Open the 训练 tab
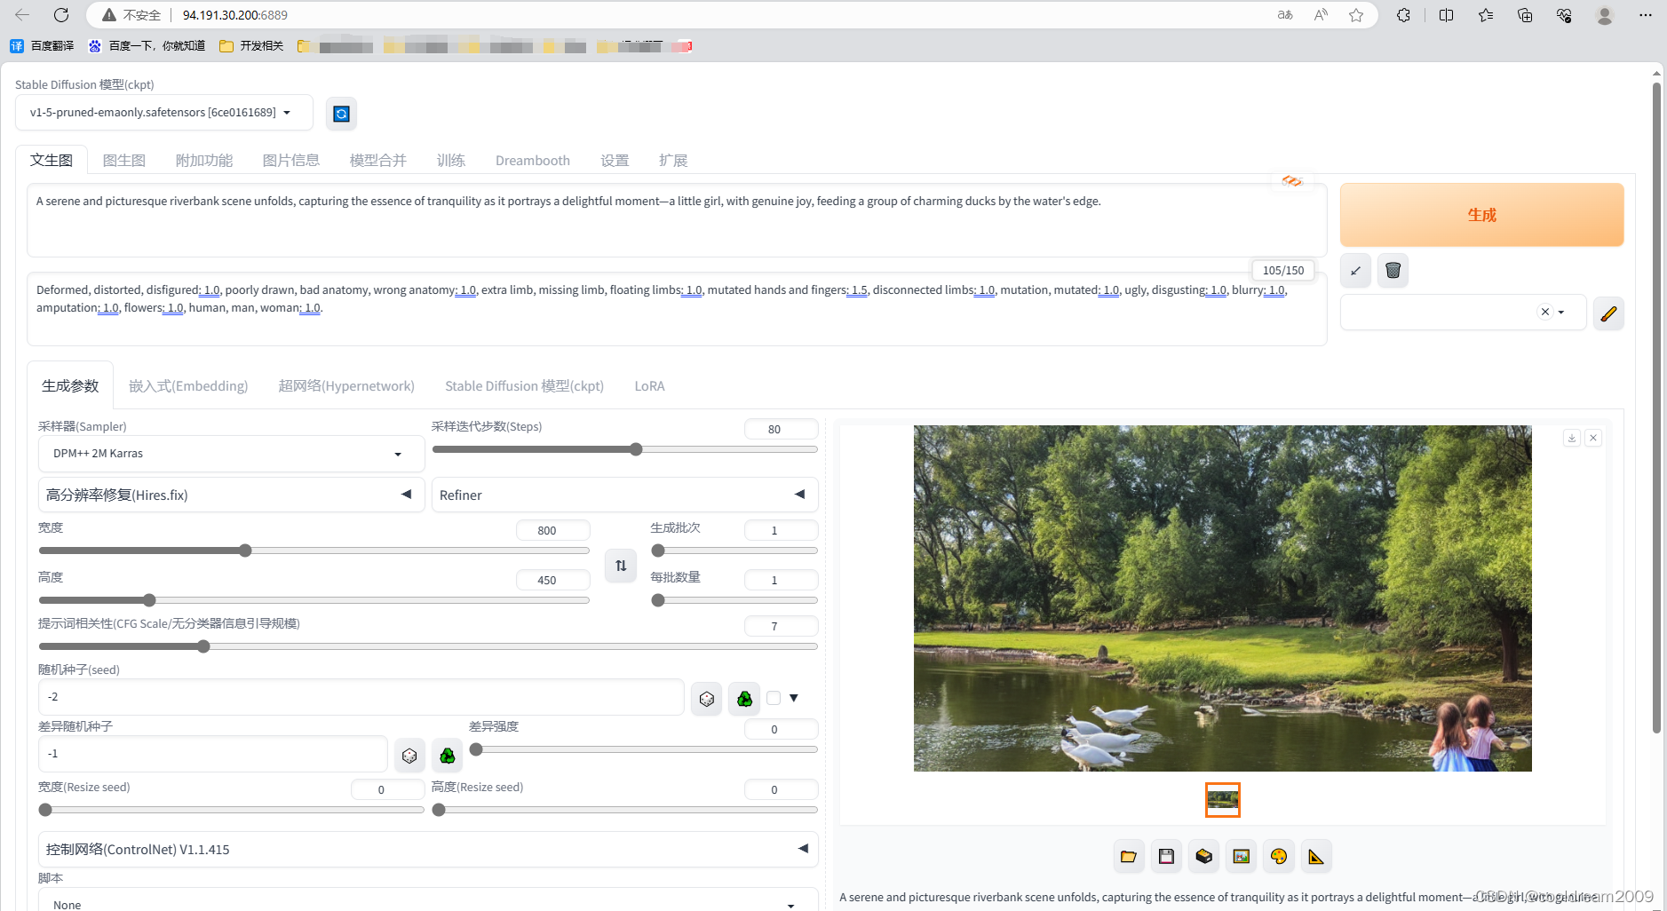Image resolution: width=1667 pixels, height=911 pixels. [x=451, y=161]
